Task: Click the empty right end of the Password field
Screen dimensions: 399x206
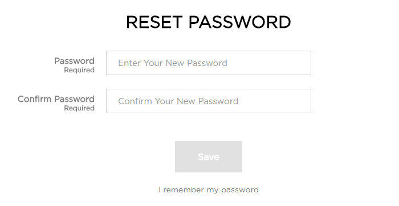Action: click(x=280, y=63)
